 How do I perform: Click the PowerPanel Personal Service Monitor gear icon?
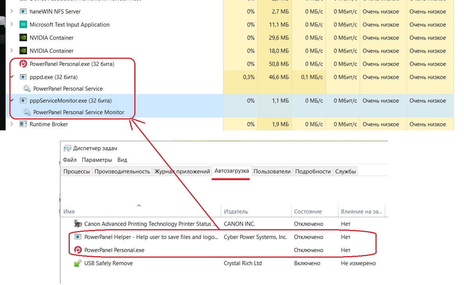(27, 112)
